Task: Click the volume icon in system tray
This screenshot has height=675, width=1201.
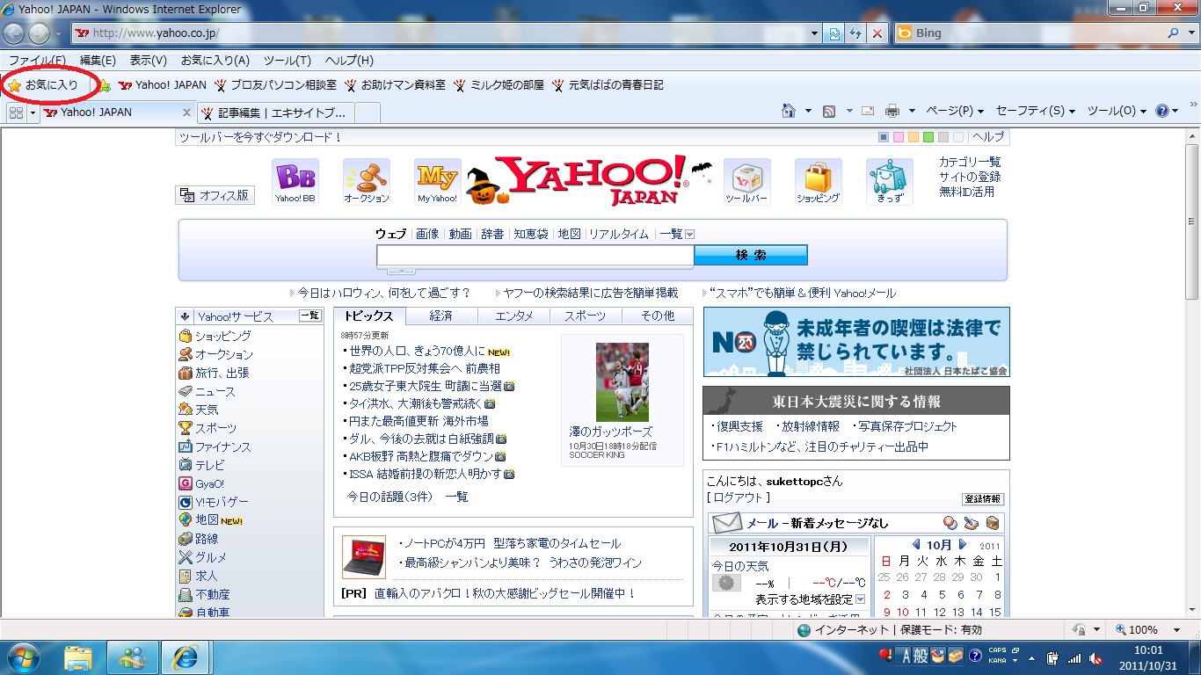Action: click(x=1095, y=657)
